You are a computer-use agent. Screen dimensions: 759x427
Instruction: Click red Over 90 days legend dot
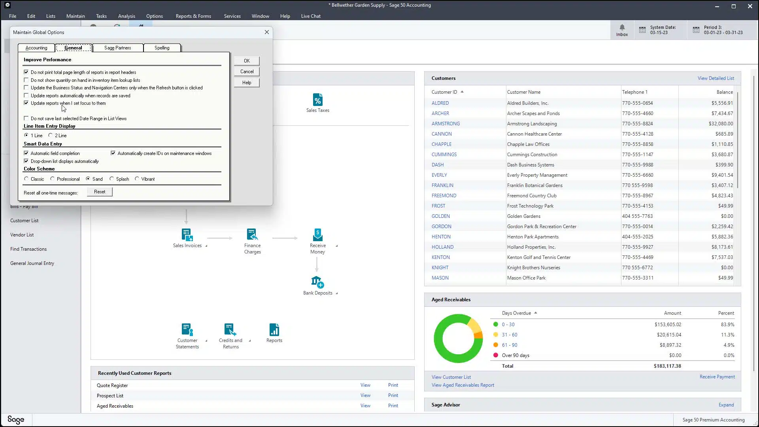tap(496, 355)
